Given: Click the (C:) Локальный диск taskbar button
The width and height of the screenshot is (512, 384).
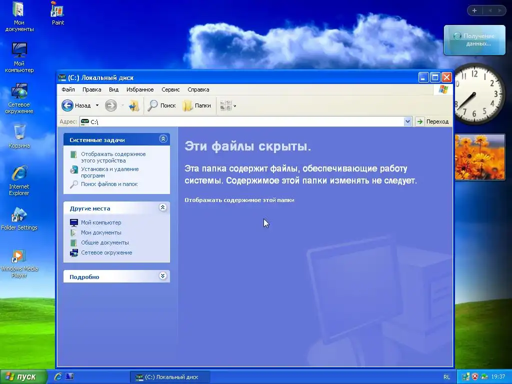Looking at the screenshot, I should click(x=170, y=377).
